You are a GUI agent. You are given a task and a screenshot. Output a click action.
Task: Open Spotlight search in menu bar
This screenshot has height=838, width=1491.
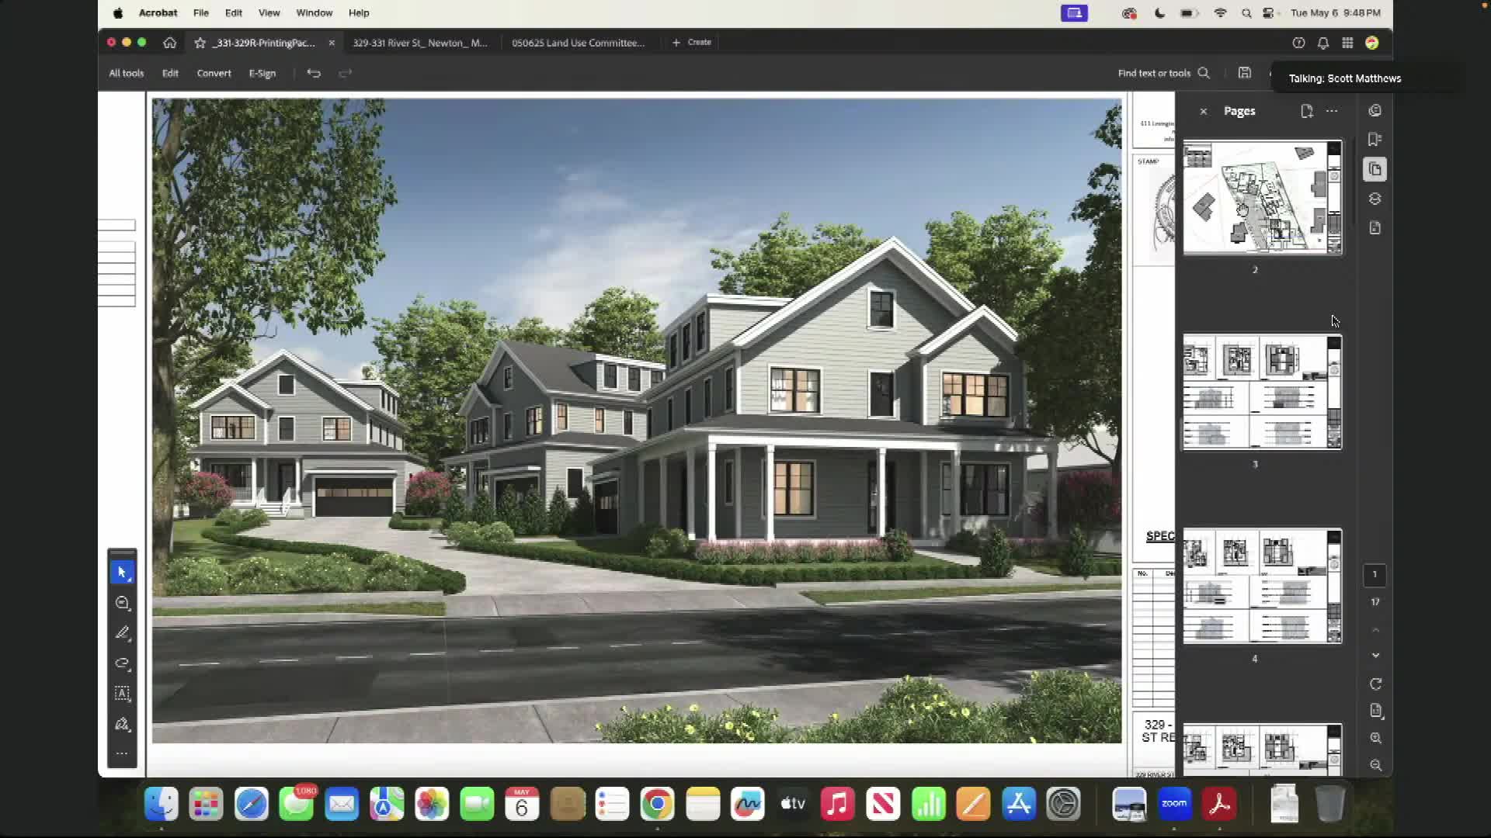point(1246,13)
